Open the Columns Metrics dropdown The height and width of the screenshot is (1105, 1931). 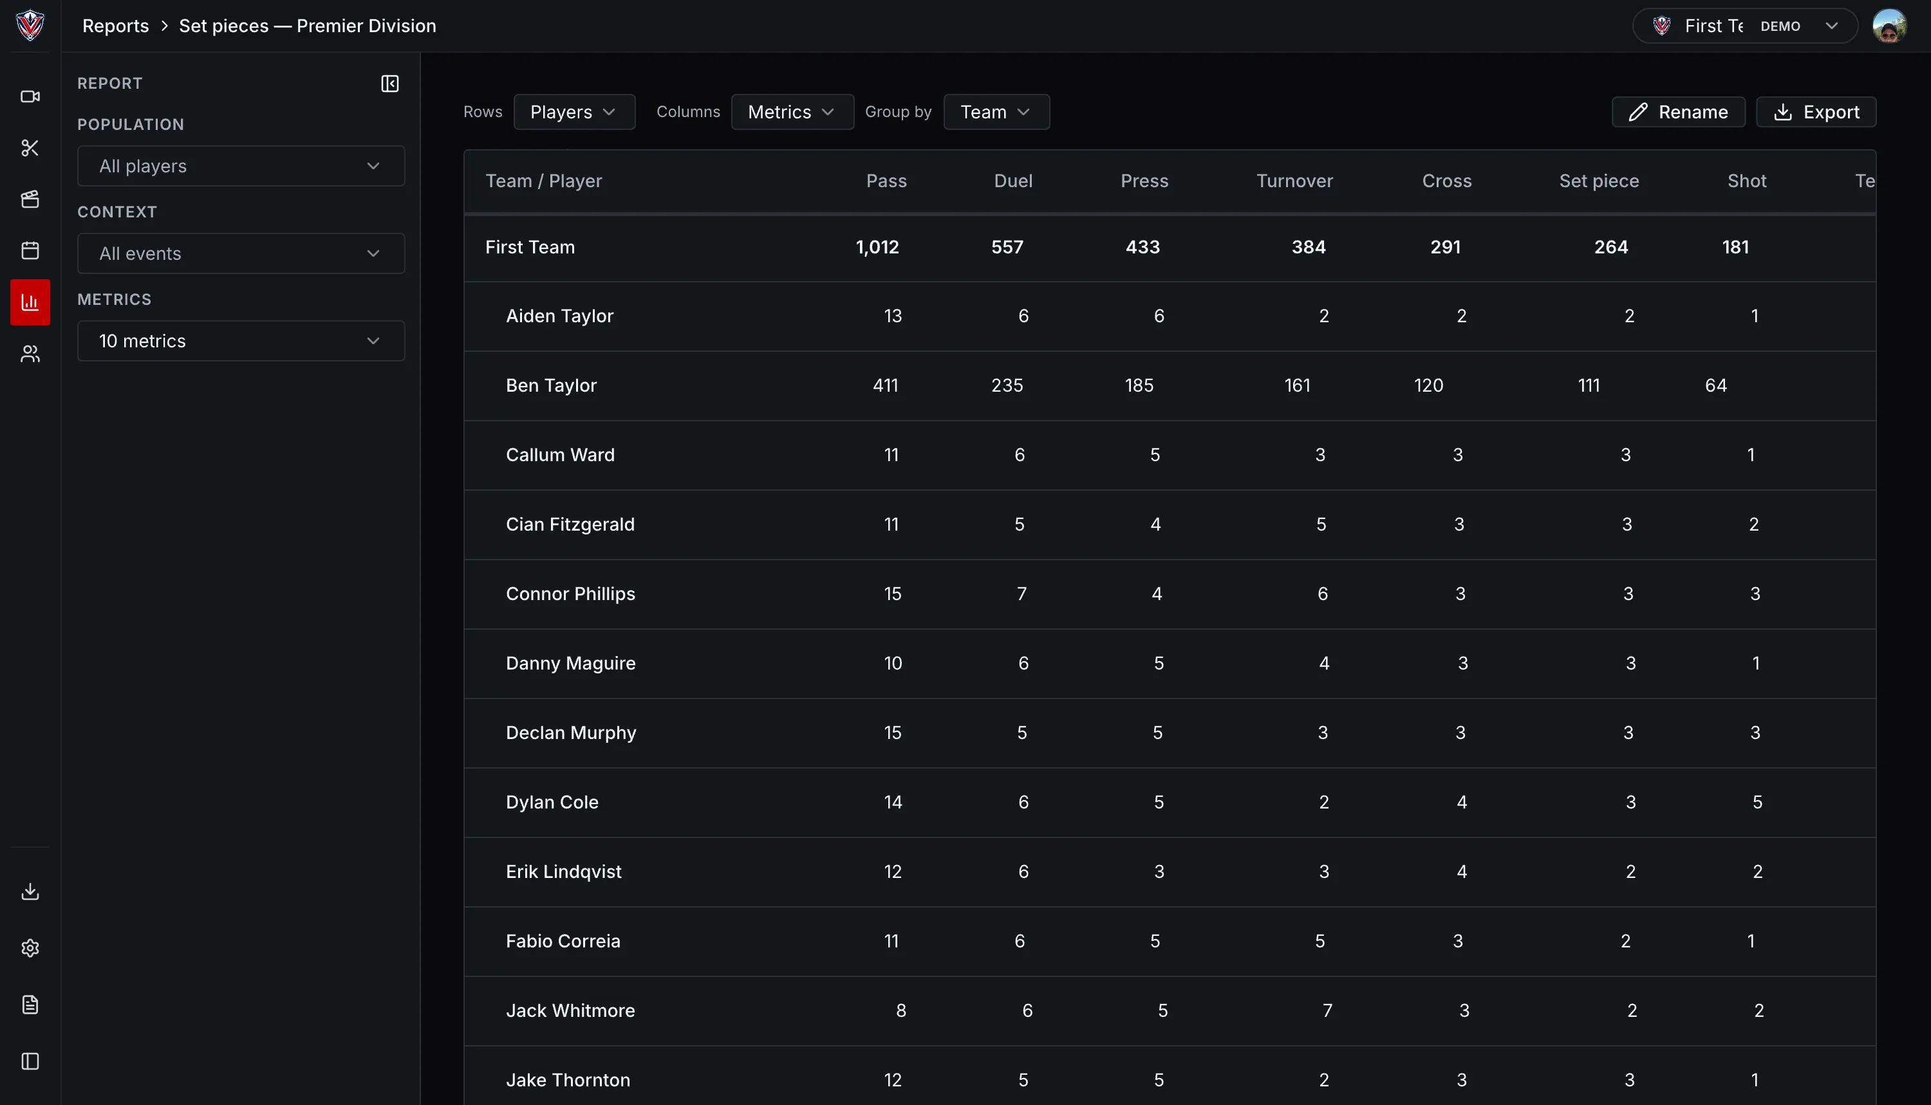coord(792,111)
